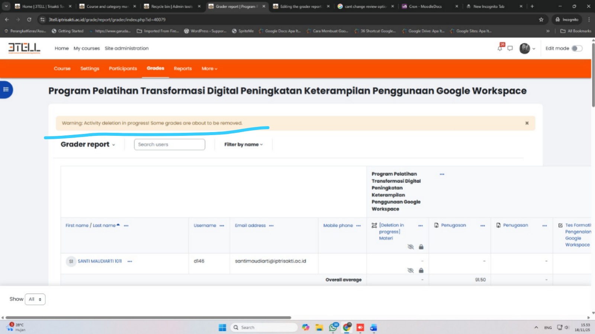The width and height of the screenshot is (595, 334).
Task: Click the Search users input field
Action: point(169,144)
